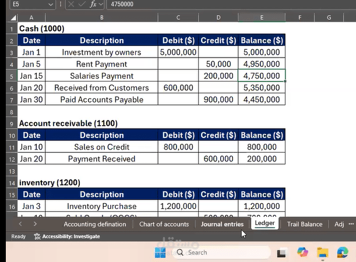Click the Cancel X formula icon
The image size is (356, 262).
tap(71, 4)
